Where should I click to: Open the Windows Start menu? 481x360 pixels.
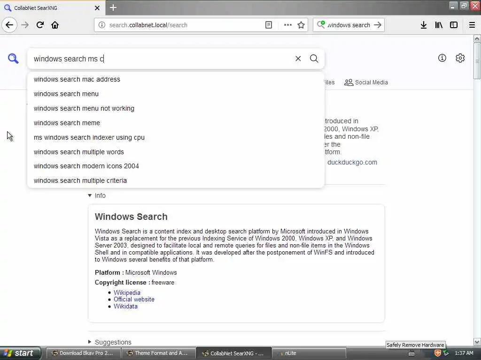click(20, 353)
